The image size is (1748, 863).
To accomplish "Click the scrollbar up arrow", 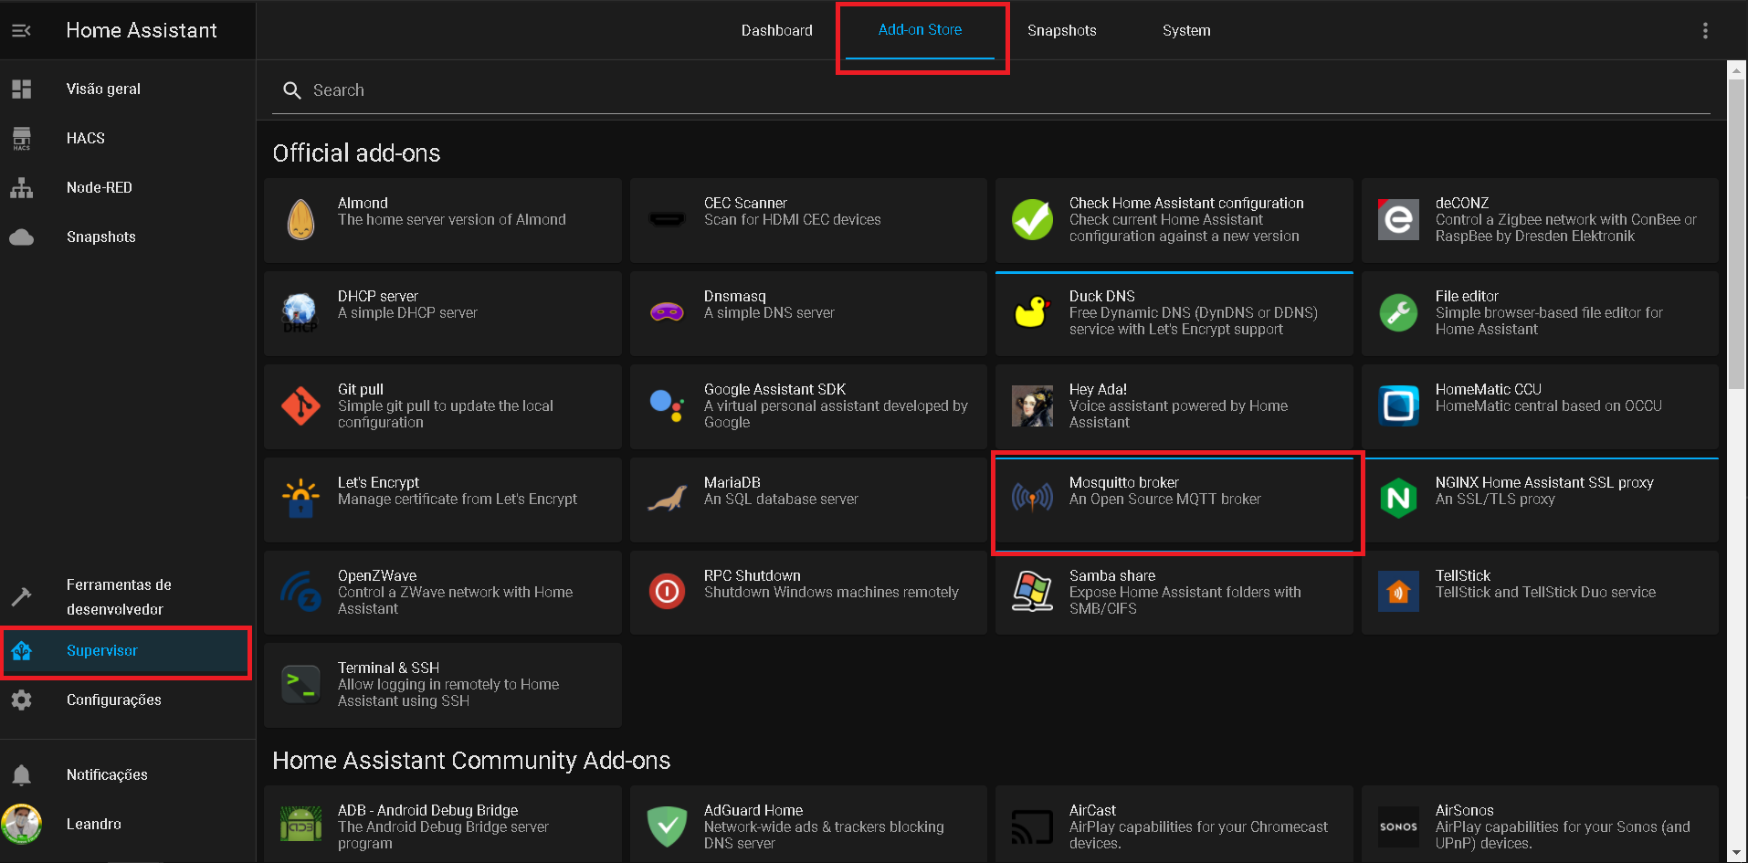I will coord(1736,68).
